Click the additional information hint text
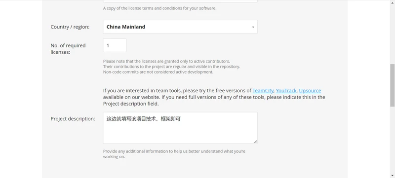 point(174,154)
